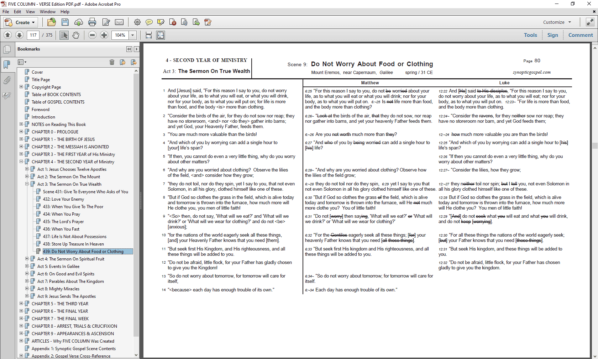Open the Comment pane
Viewport: 598px width, 359px height.
point(581,35)
